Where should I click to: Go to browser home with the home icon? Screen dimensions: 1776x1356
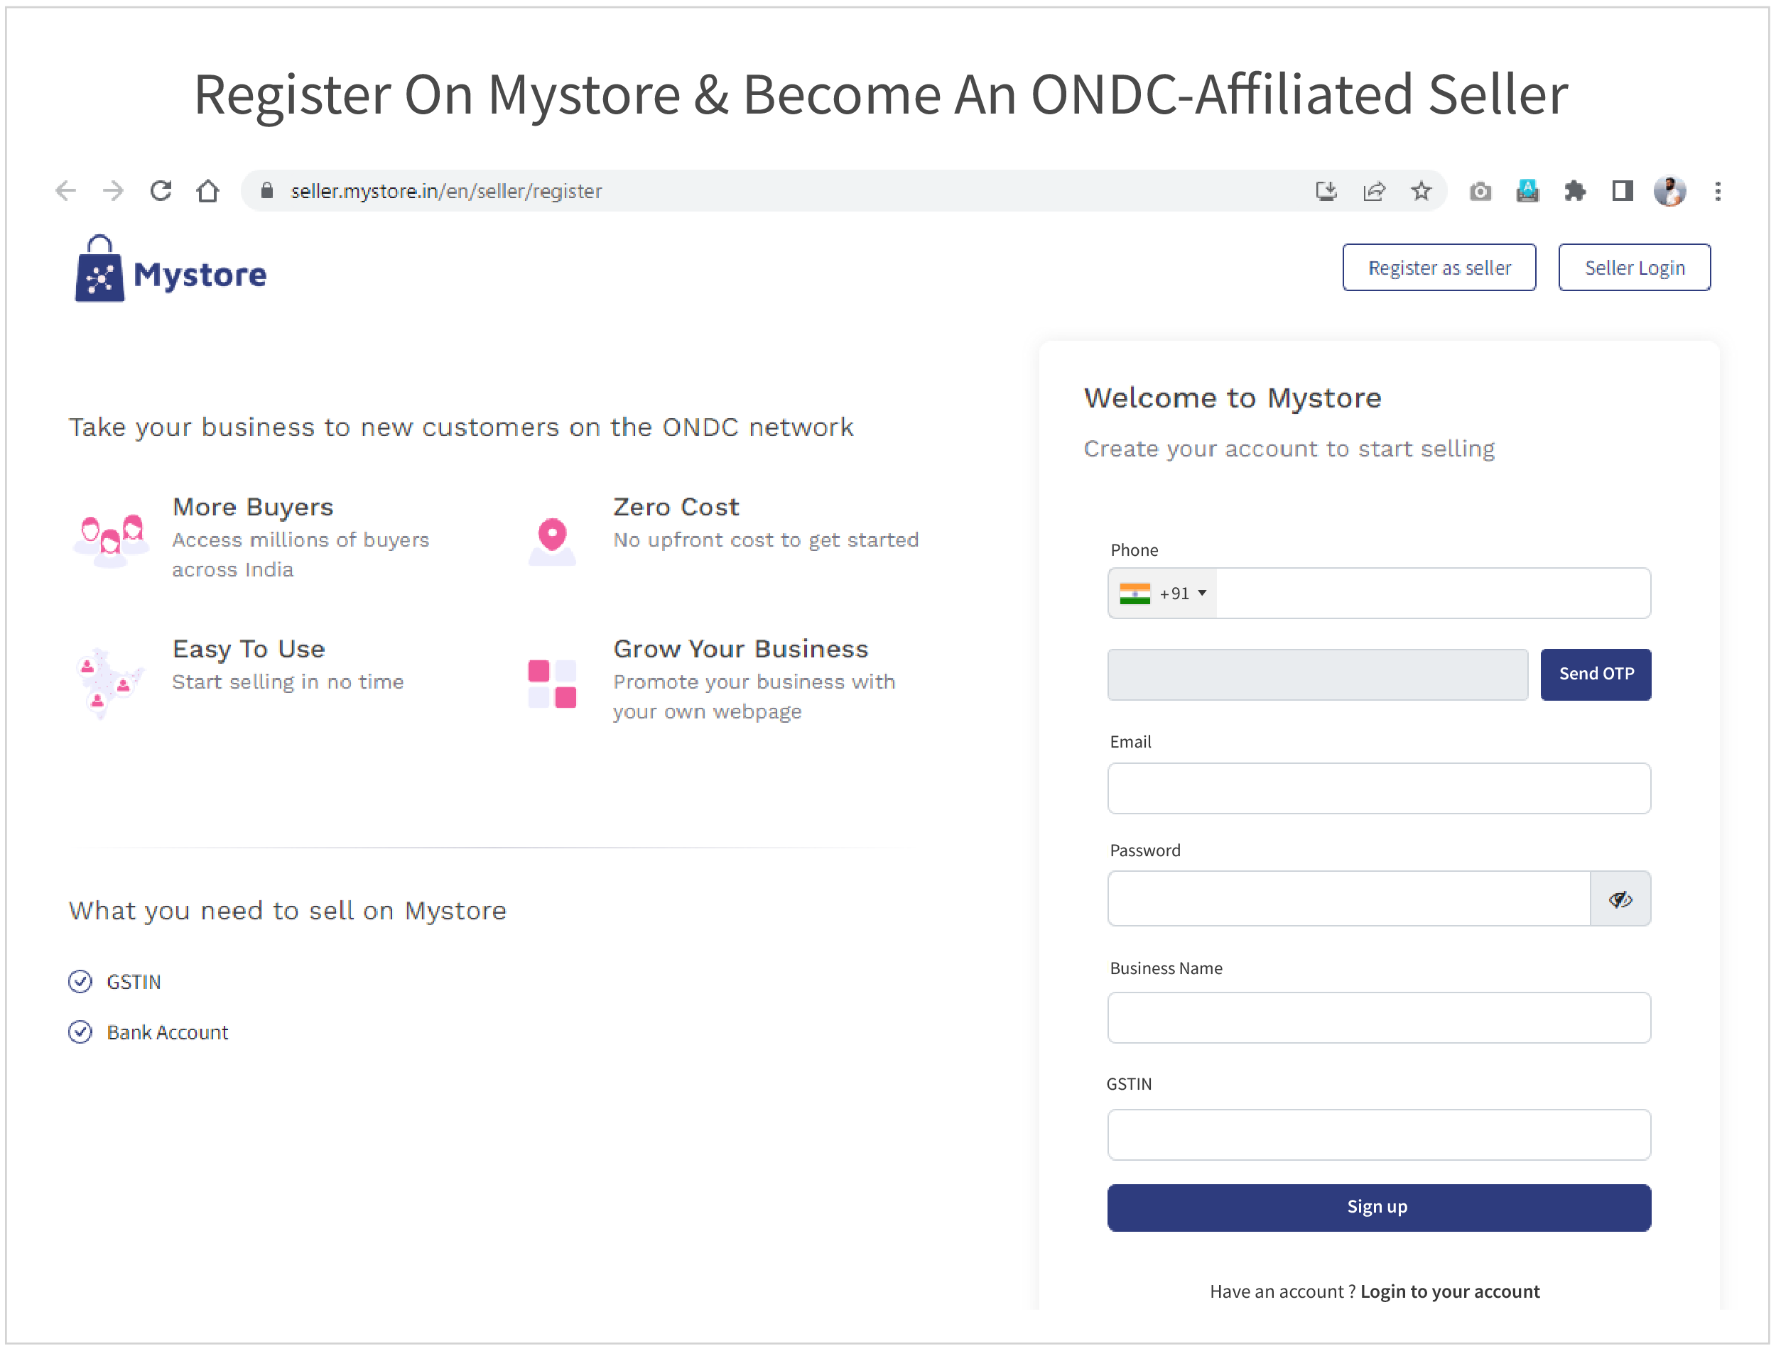tap(208, 190)
